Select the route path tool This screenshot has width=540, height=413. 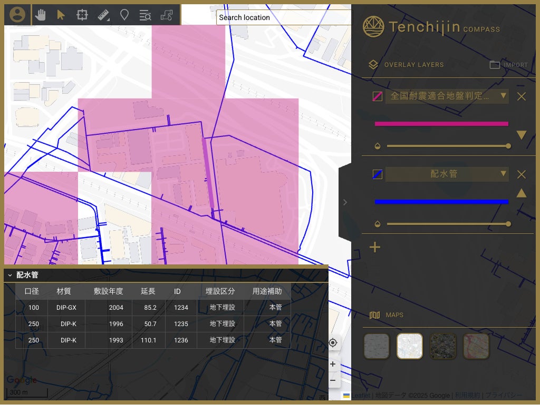167,15
